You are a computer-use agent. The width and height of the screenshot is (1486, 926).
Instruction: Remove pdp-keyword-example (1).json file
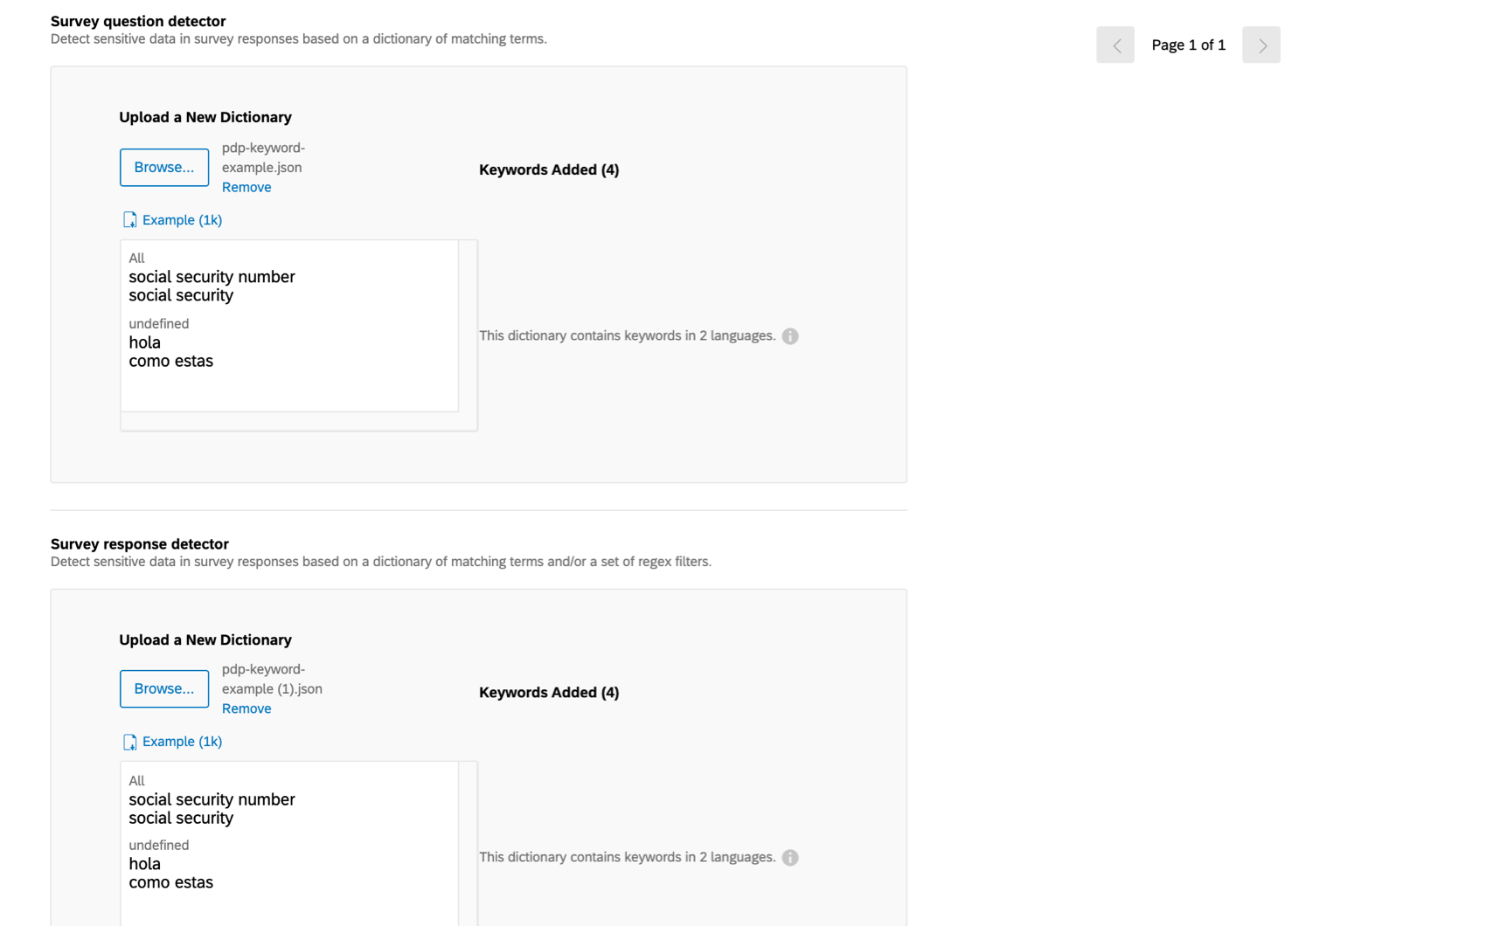coord(247,708)
